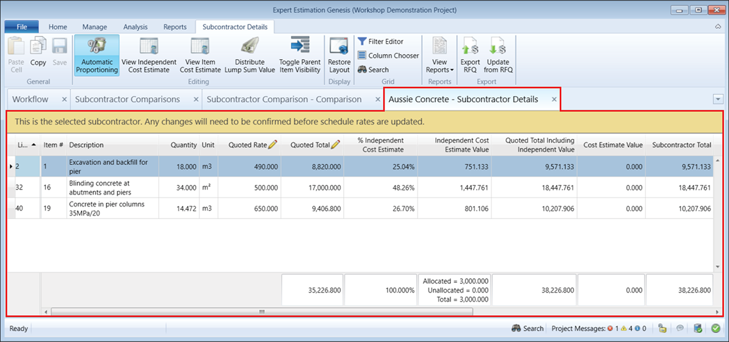This screenshot has height=342, width=729.
Task: Open the tab list dropdown arrow
Action: [718, 99]
